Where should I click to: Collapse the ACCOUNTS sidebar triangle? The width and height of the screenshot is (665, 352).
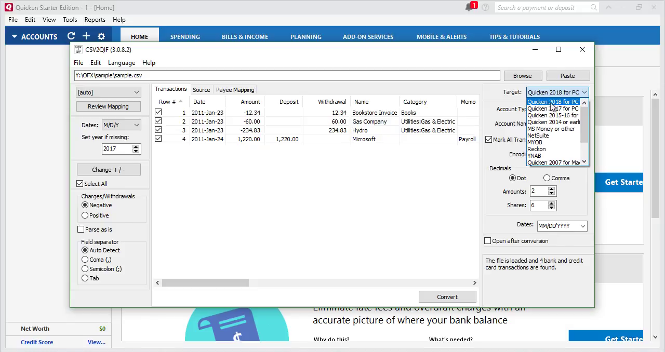(15, 37)
